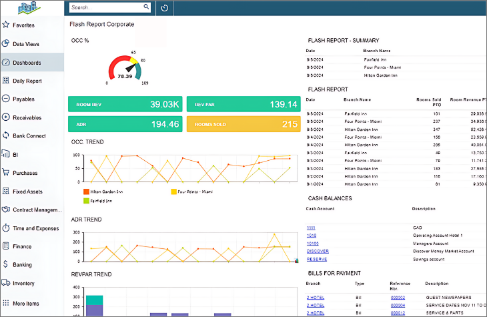Screen dimensions: 487x317
Task: Click the blue buildings logo icon
Action: pos(29,8)
